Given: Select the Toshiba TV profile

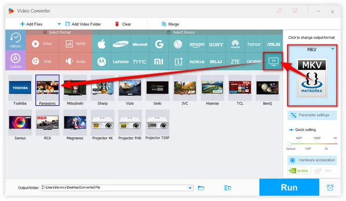Looking at the screenshot, I should (20, 90).
